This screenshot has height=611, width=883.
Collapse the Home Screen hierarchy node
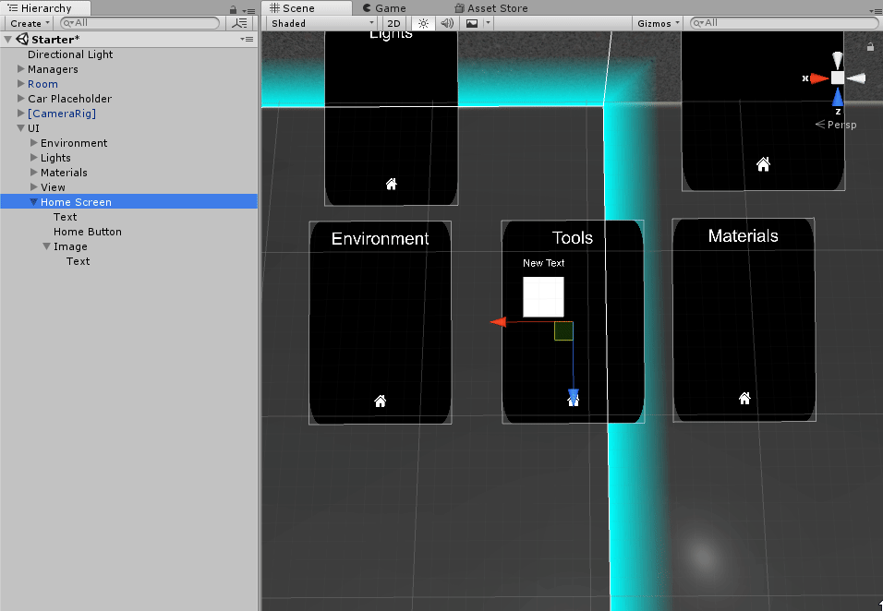(34, 202)
